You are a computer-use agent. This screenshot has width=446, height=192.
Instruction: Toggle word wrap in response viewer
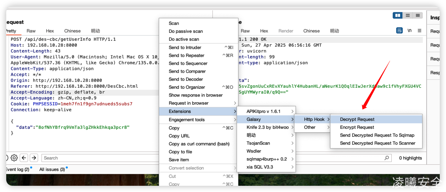tap(399, 31)
